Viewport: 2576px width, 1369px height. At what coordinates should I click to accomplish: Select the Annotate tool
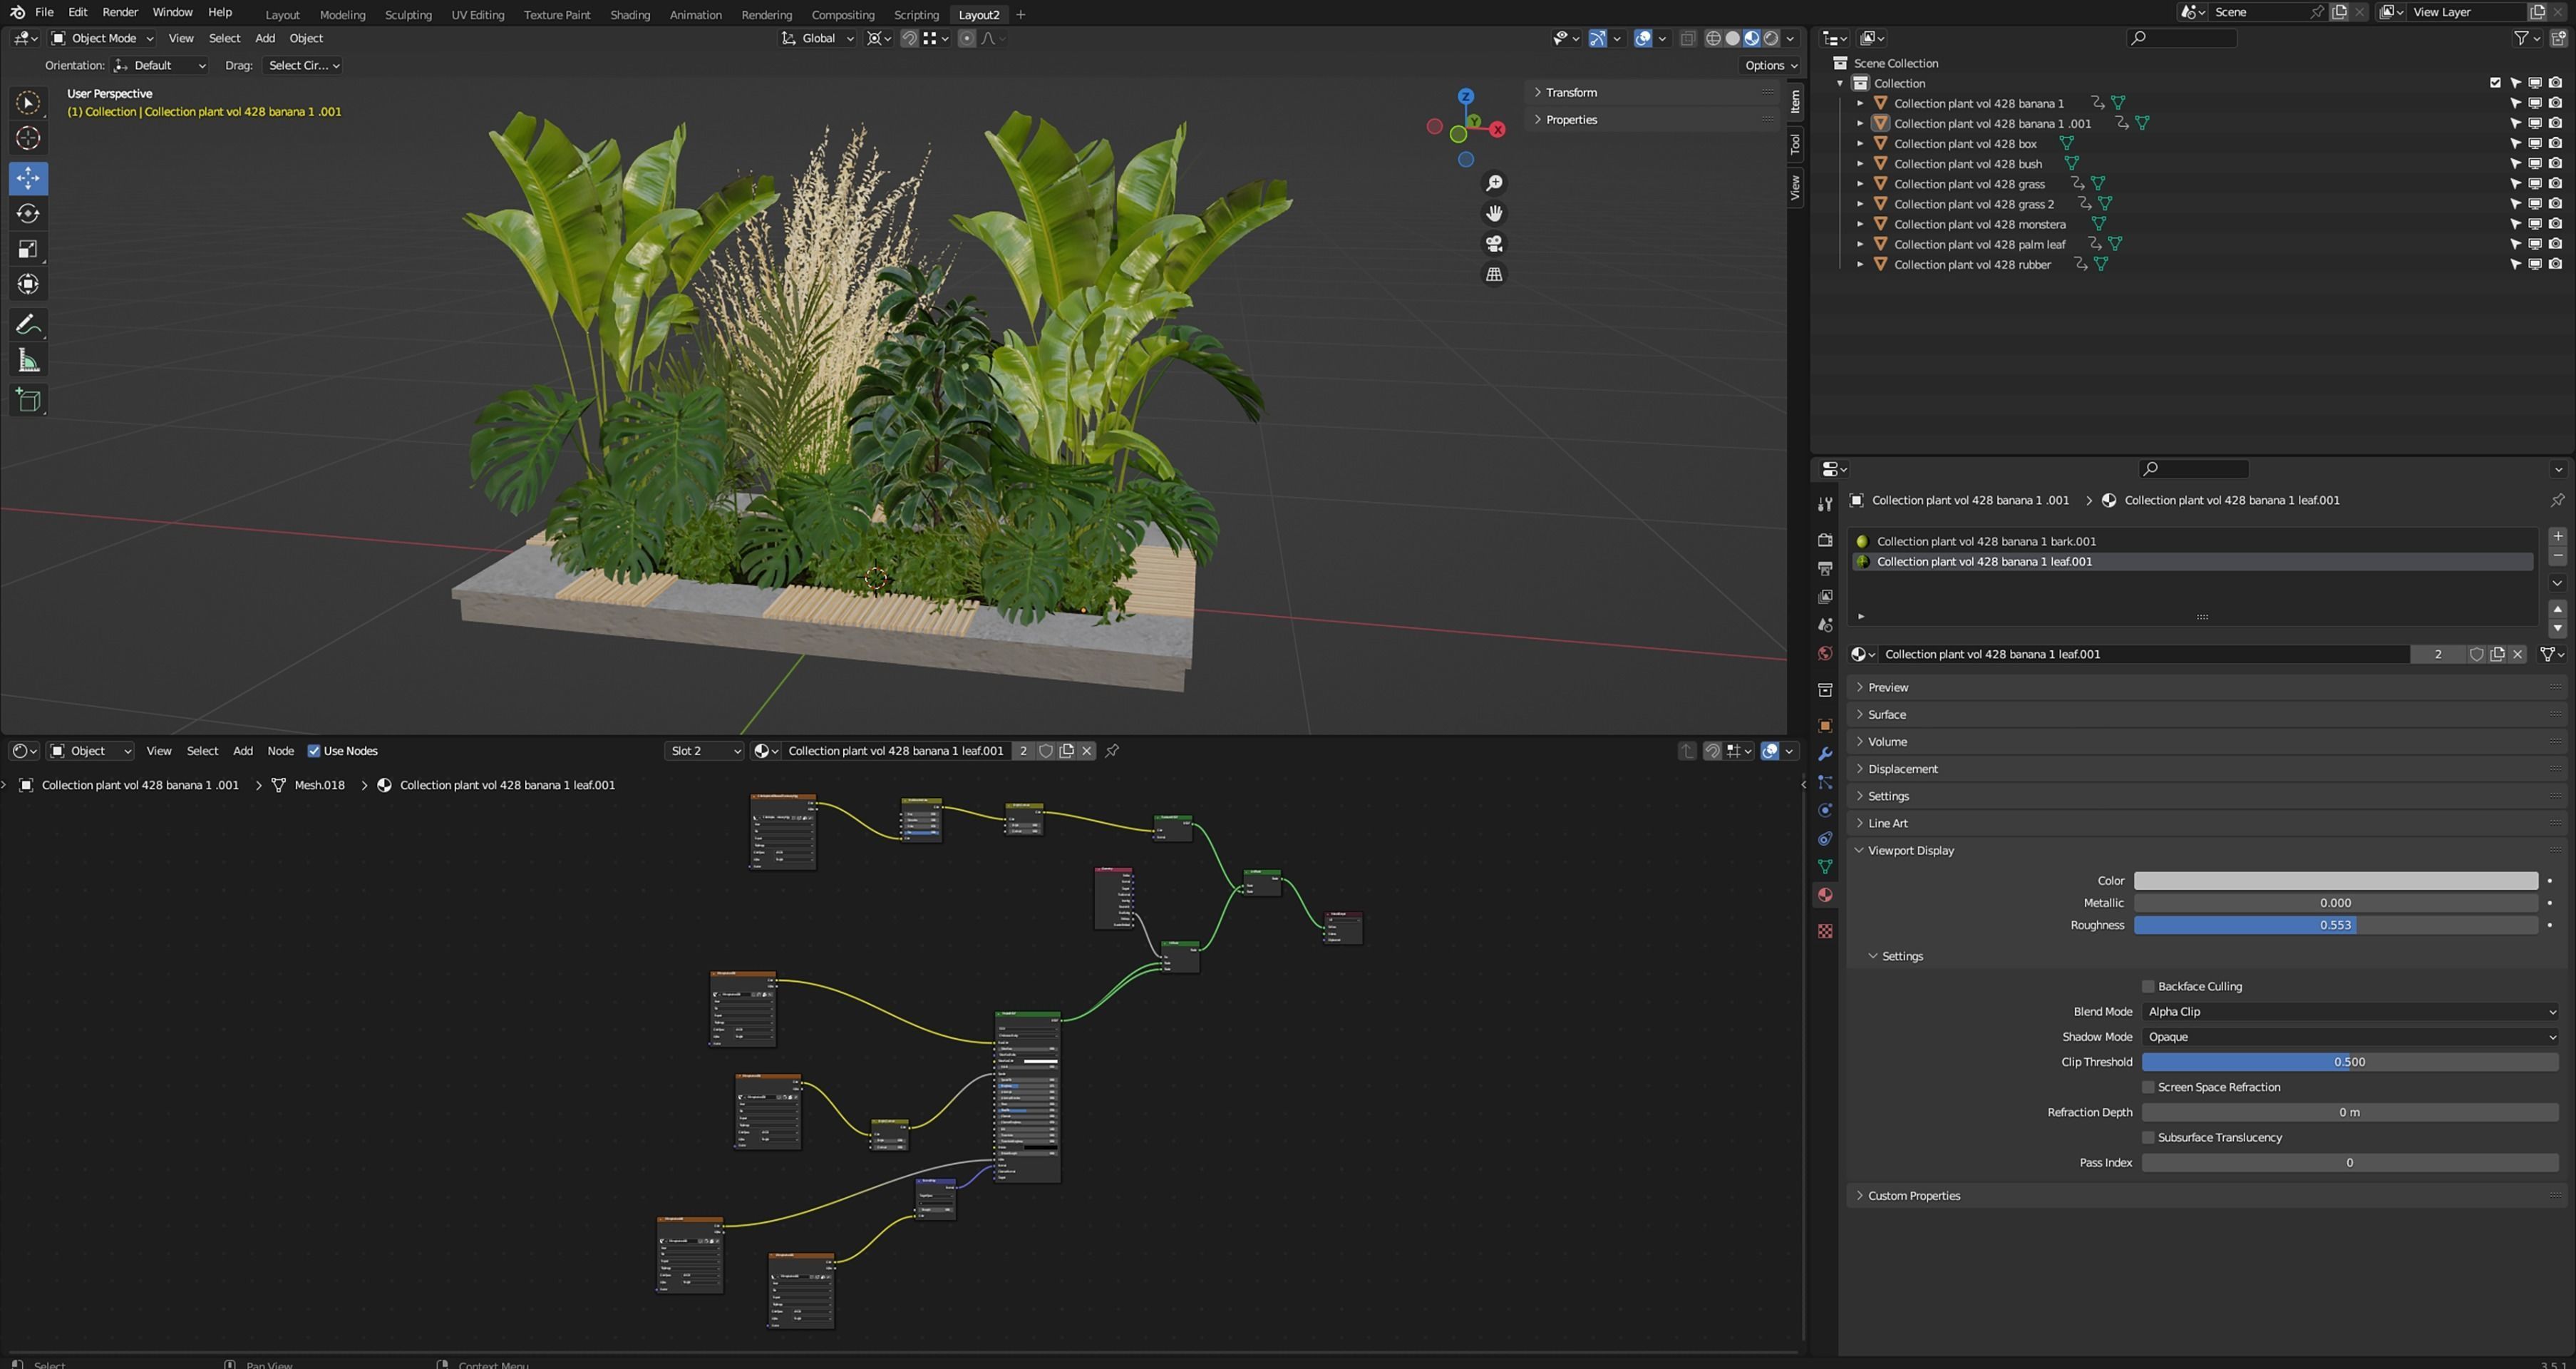click(x=28, y=324)
